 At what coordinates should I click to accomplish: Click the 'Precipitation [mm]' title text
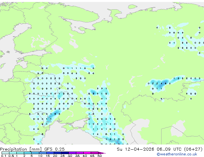[21, 149]
